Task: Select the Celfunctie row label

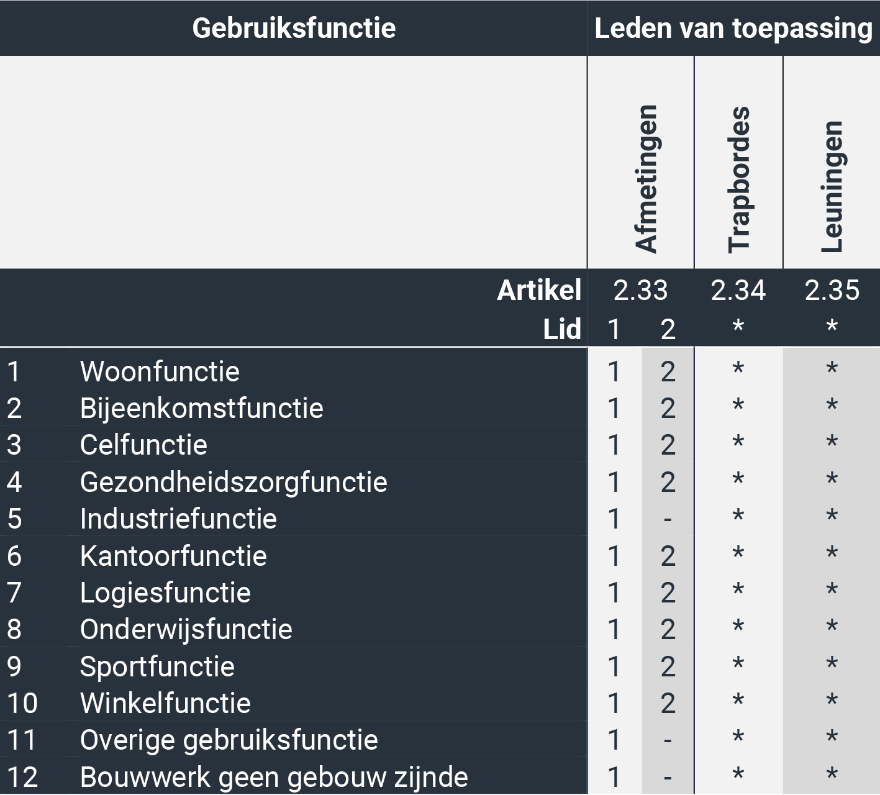Action: coord(143,445)
